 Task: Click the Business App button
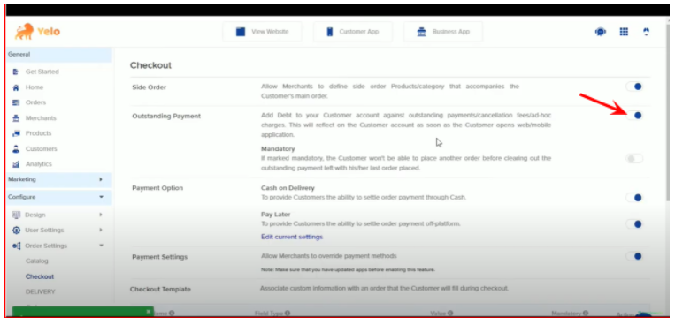pos(443,32)
